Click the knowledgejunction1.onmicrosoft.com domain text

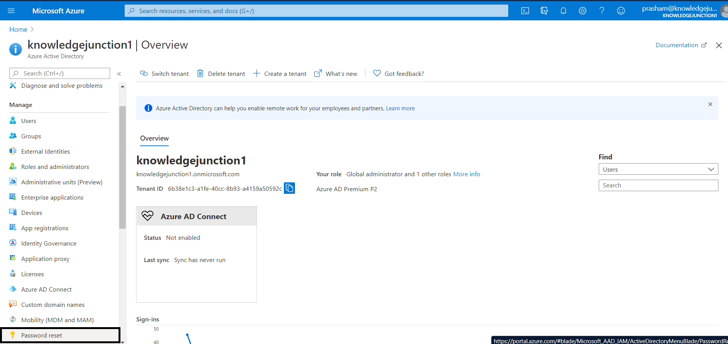point(188,174)
